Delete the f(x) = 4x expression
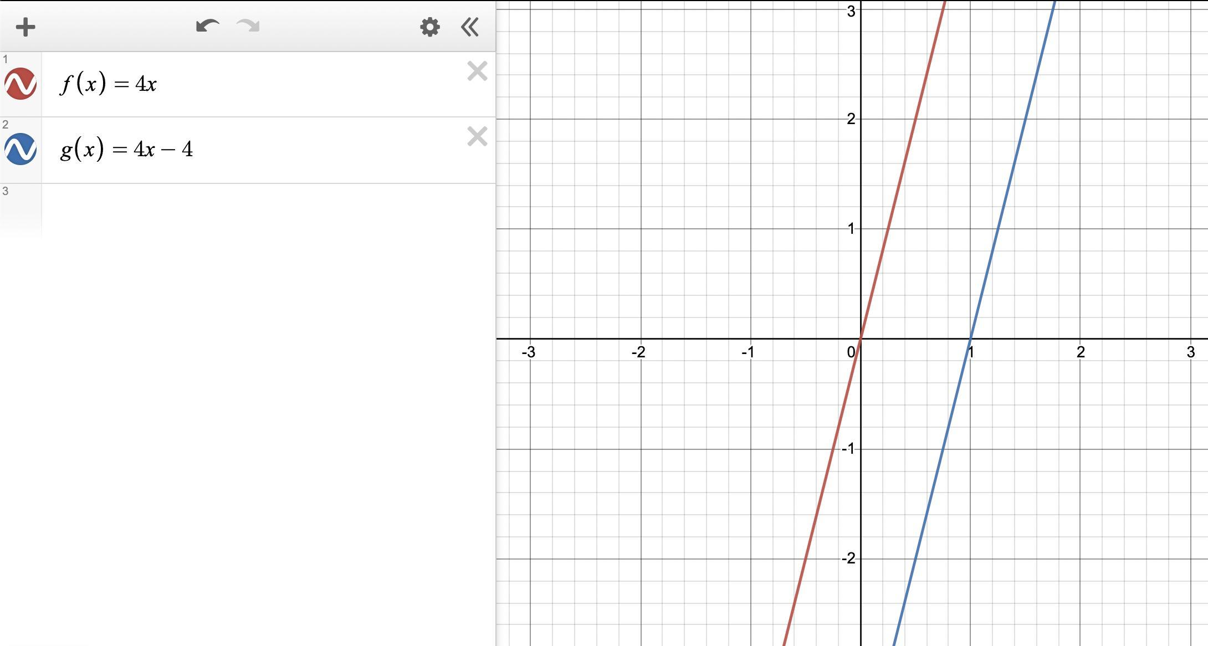Viewport: 1208px width, 646px height. tap(477, 71)
